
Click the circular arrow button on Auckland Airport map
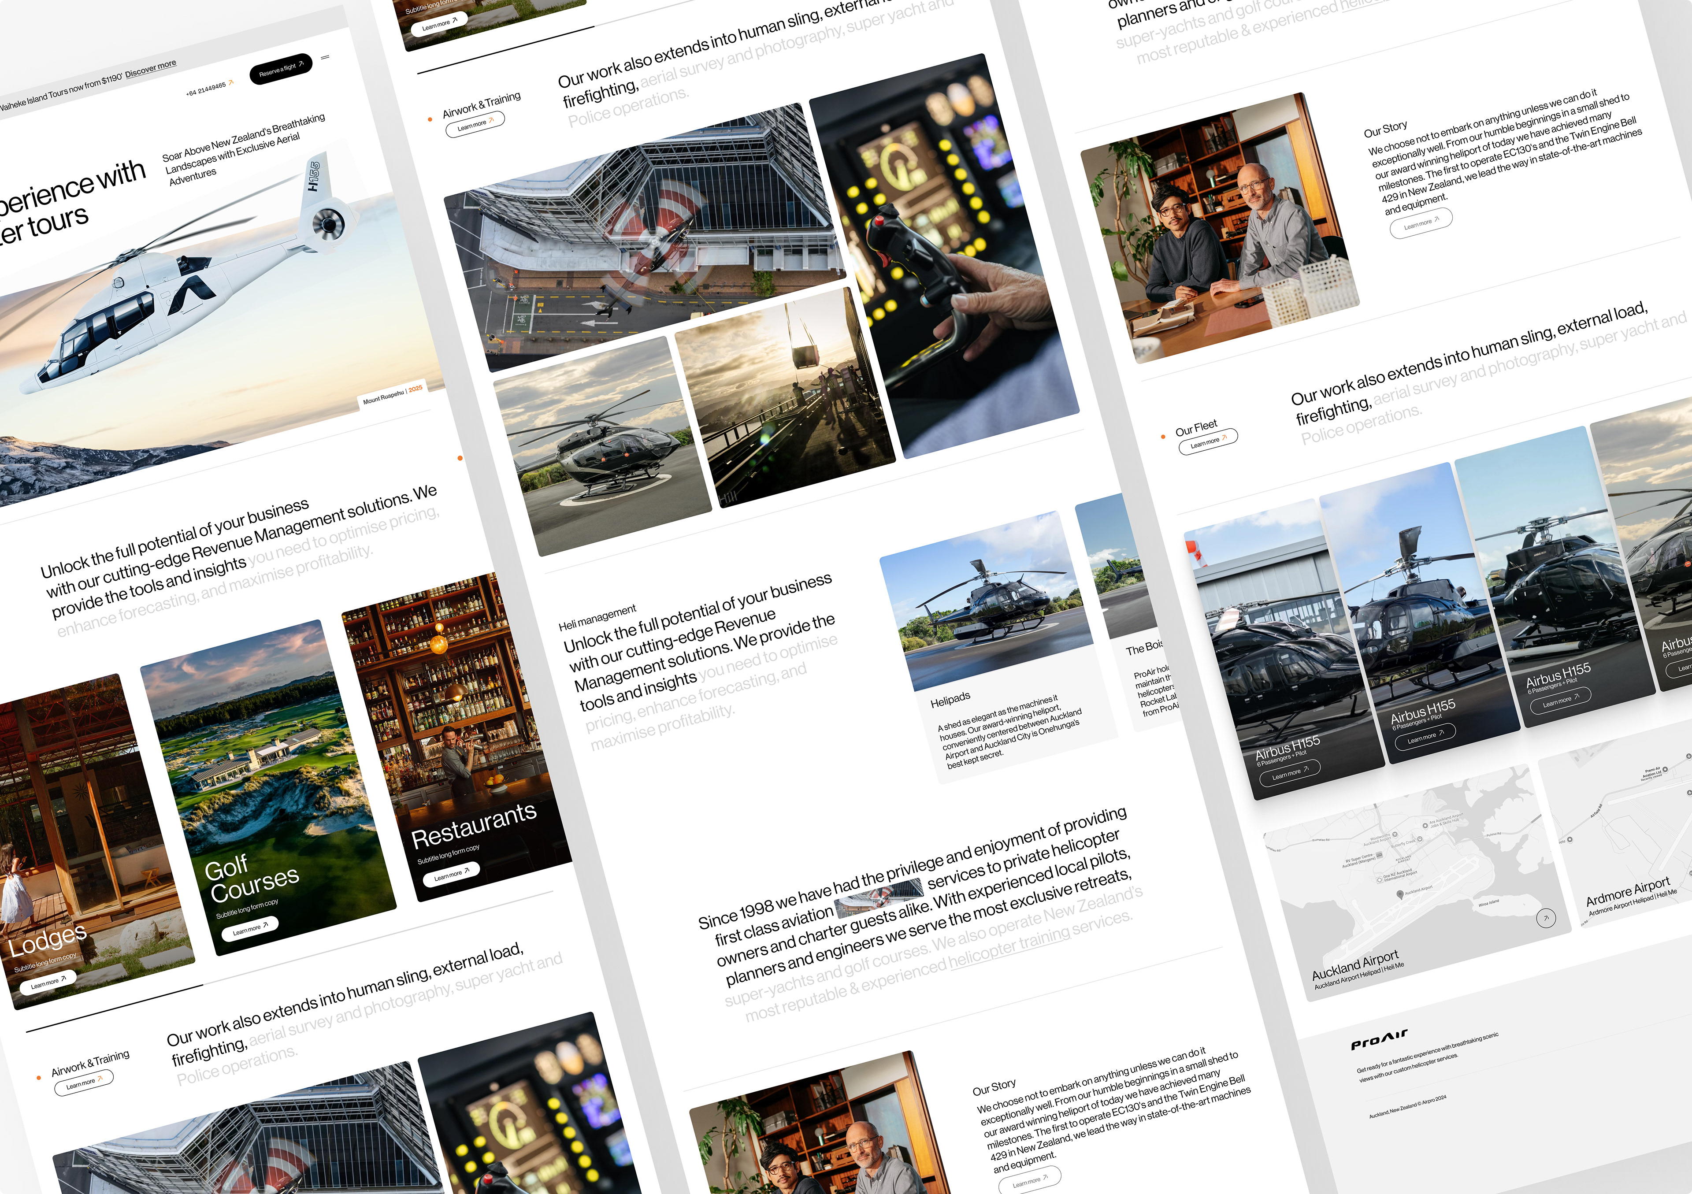tap(1546, 918)
